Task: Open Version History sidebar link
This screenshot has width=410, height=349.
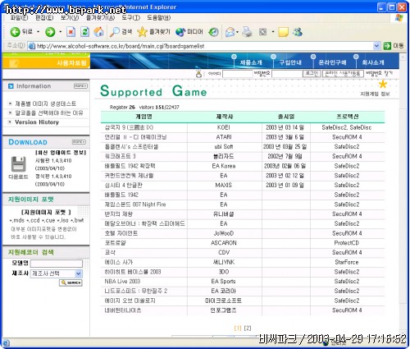Action: pyautogui.click(x=37, y=122)
